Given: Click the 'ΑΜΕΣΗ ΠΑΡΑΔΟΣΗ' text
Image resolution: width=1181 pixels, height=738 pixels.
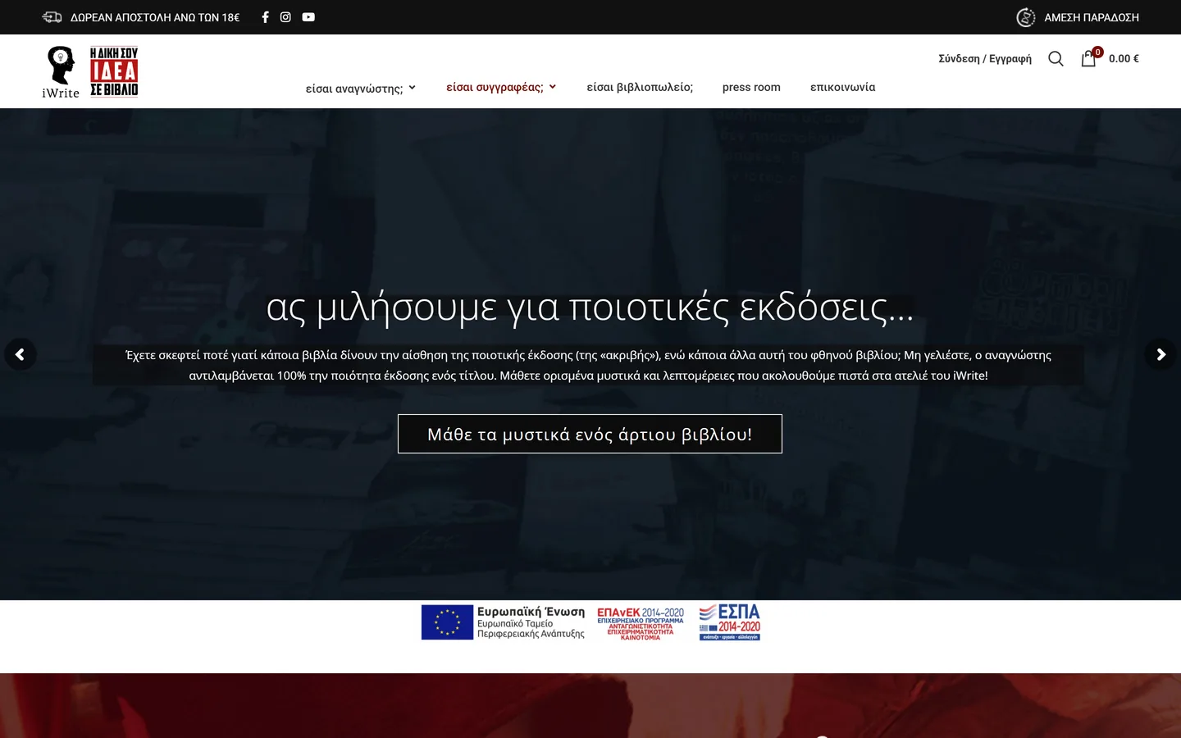Looking at the screenshot, I should pyautogui.click(x=1092, y=17).
